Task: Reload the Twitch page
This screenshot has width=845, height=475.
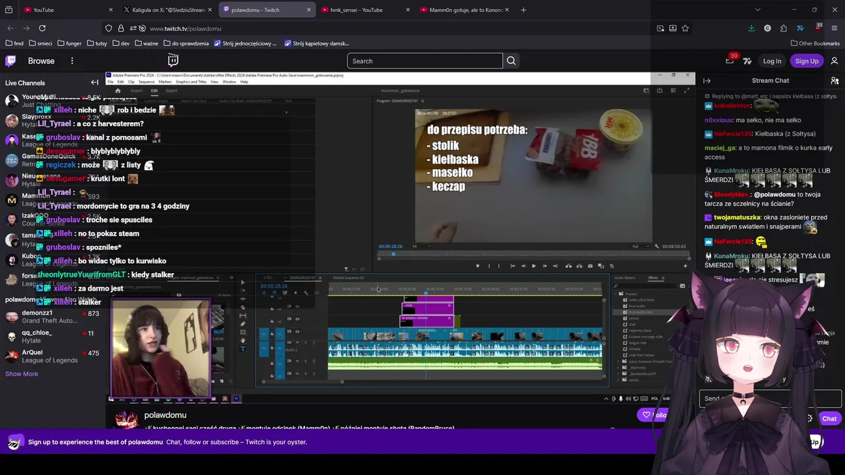Action: point(42,28)
